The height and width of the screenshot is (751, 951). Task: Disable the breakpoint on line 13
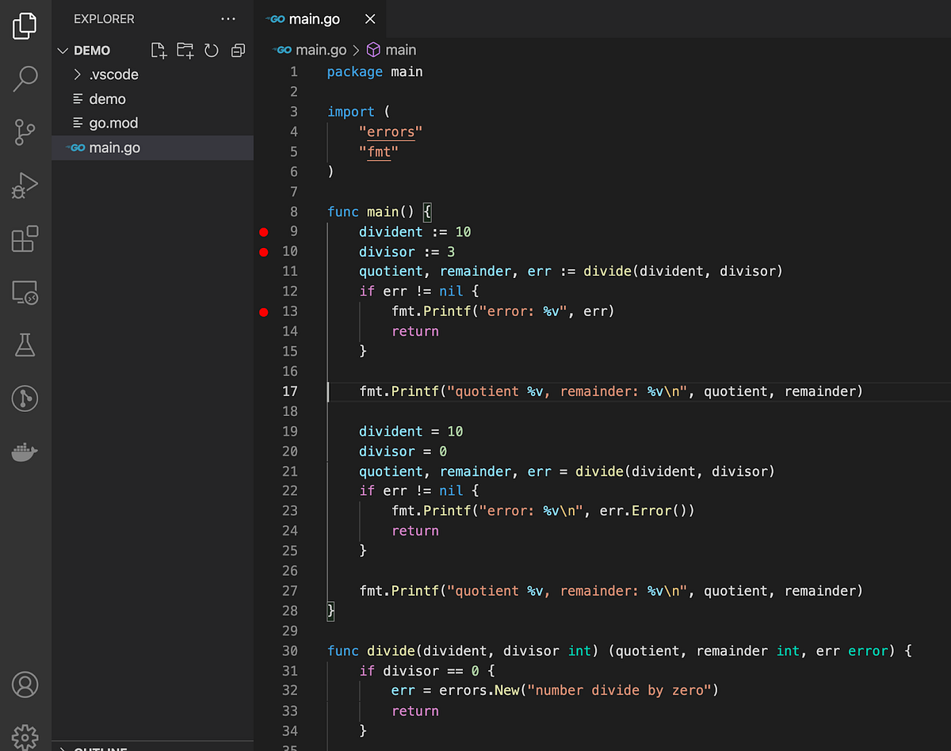click(263, 312)
